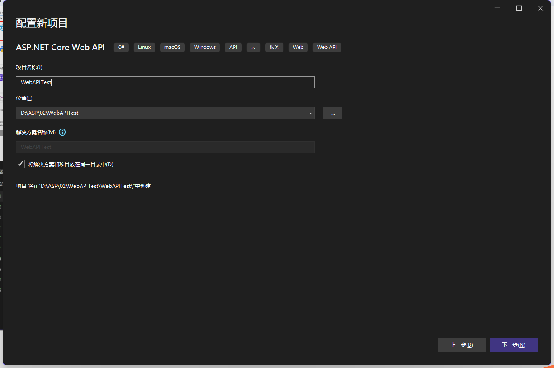Click the 项目名称(J) label
The image size is (554, 368).
tap(29, 68)
